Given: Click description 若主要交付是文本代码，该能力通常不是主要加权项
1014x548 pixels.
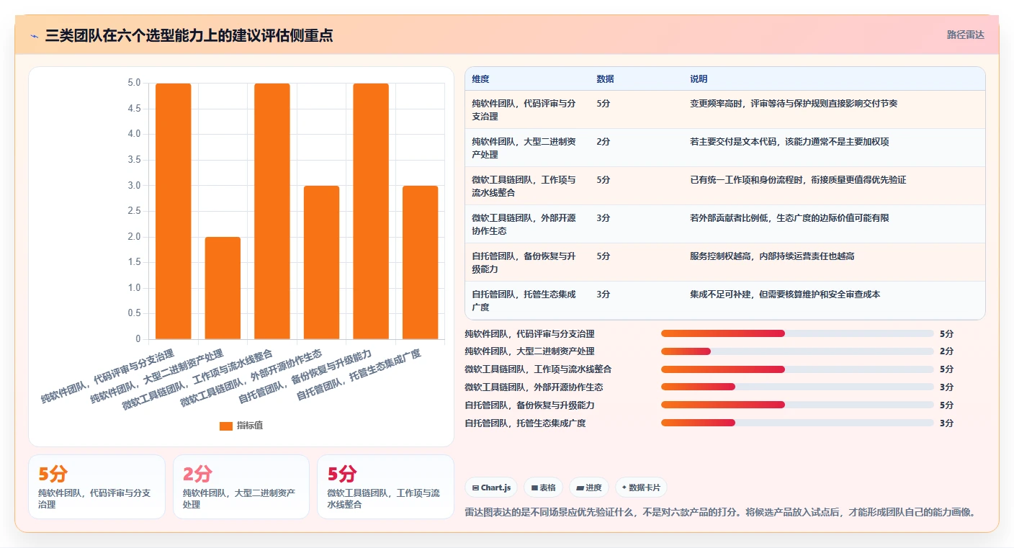Looking at the screenshot, I should click(x=789, y=142).
